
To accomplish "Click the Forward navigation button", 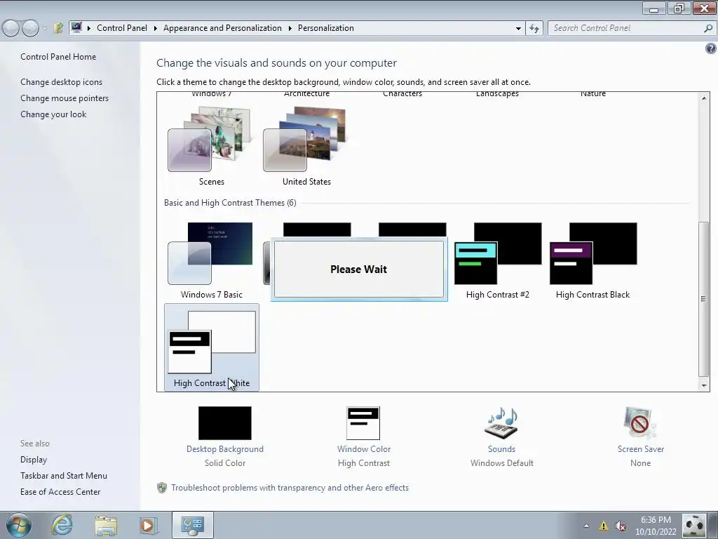I will click(30, 28).
